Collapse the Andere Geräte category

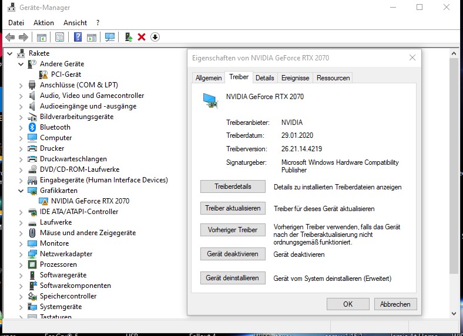click(x=21, y=64)
